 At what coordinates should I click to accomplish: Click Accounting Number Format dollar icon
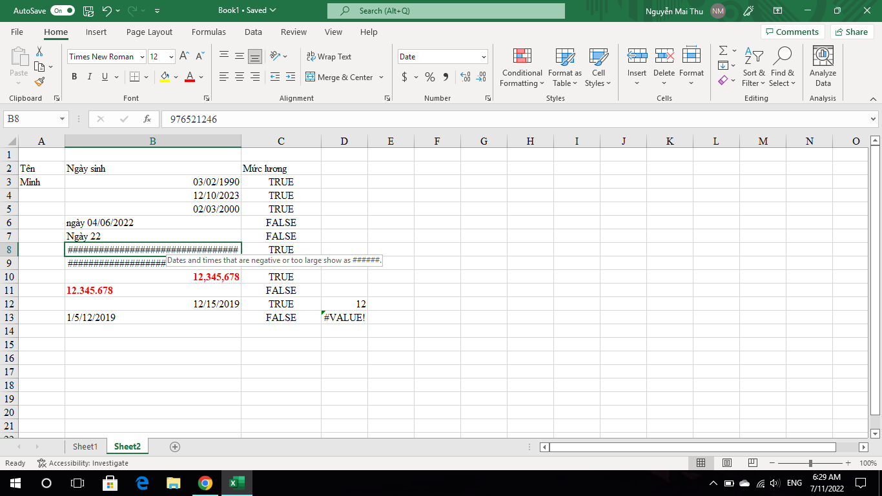404,77
